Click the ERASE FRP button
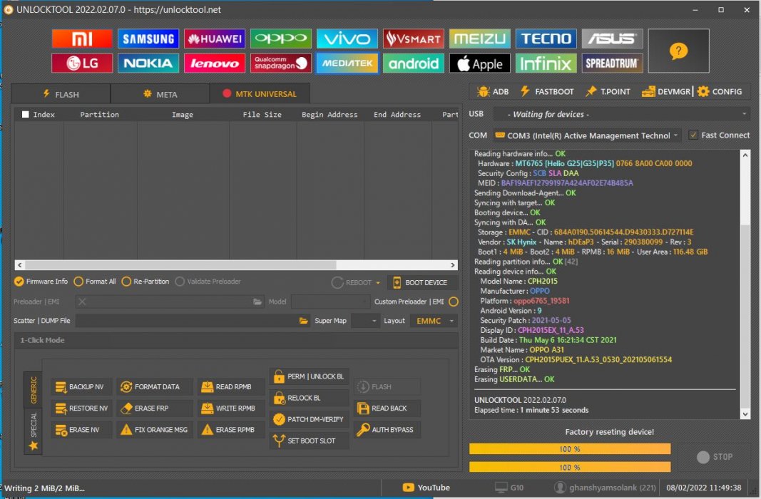Image resolution: width=761 pixels, height=499 pixels. [x=154, y=408]
